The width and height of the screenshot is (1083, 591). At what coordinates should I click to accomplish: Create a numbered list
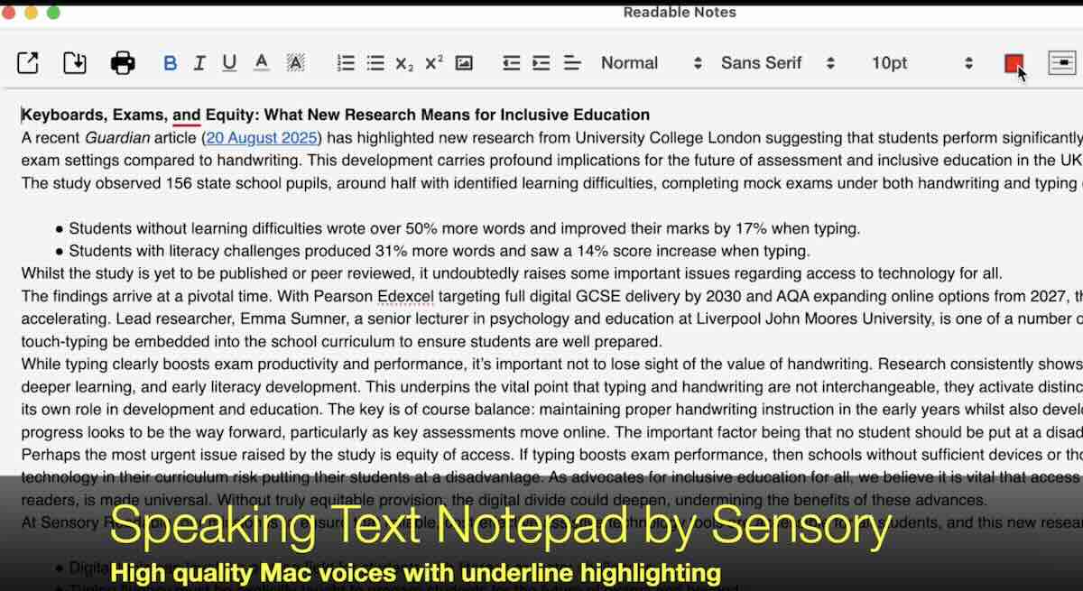(x=346, y=63)
